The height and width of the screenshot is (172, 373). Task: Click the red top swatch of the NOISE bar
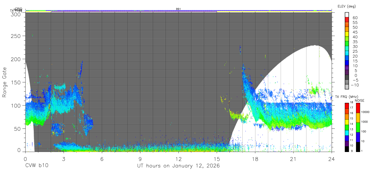coord(358,108)
